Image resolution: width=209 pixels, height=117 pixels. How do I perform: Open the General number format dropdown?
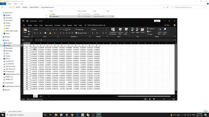pyautogui.click(x=106, y=30)
